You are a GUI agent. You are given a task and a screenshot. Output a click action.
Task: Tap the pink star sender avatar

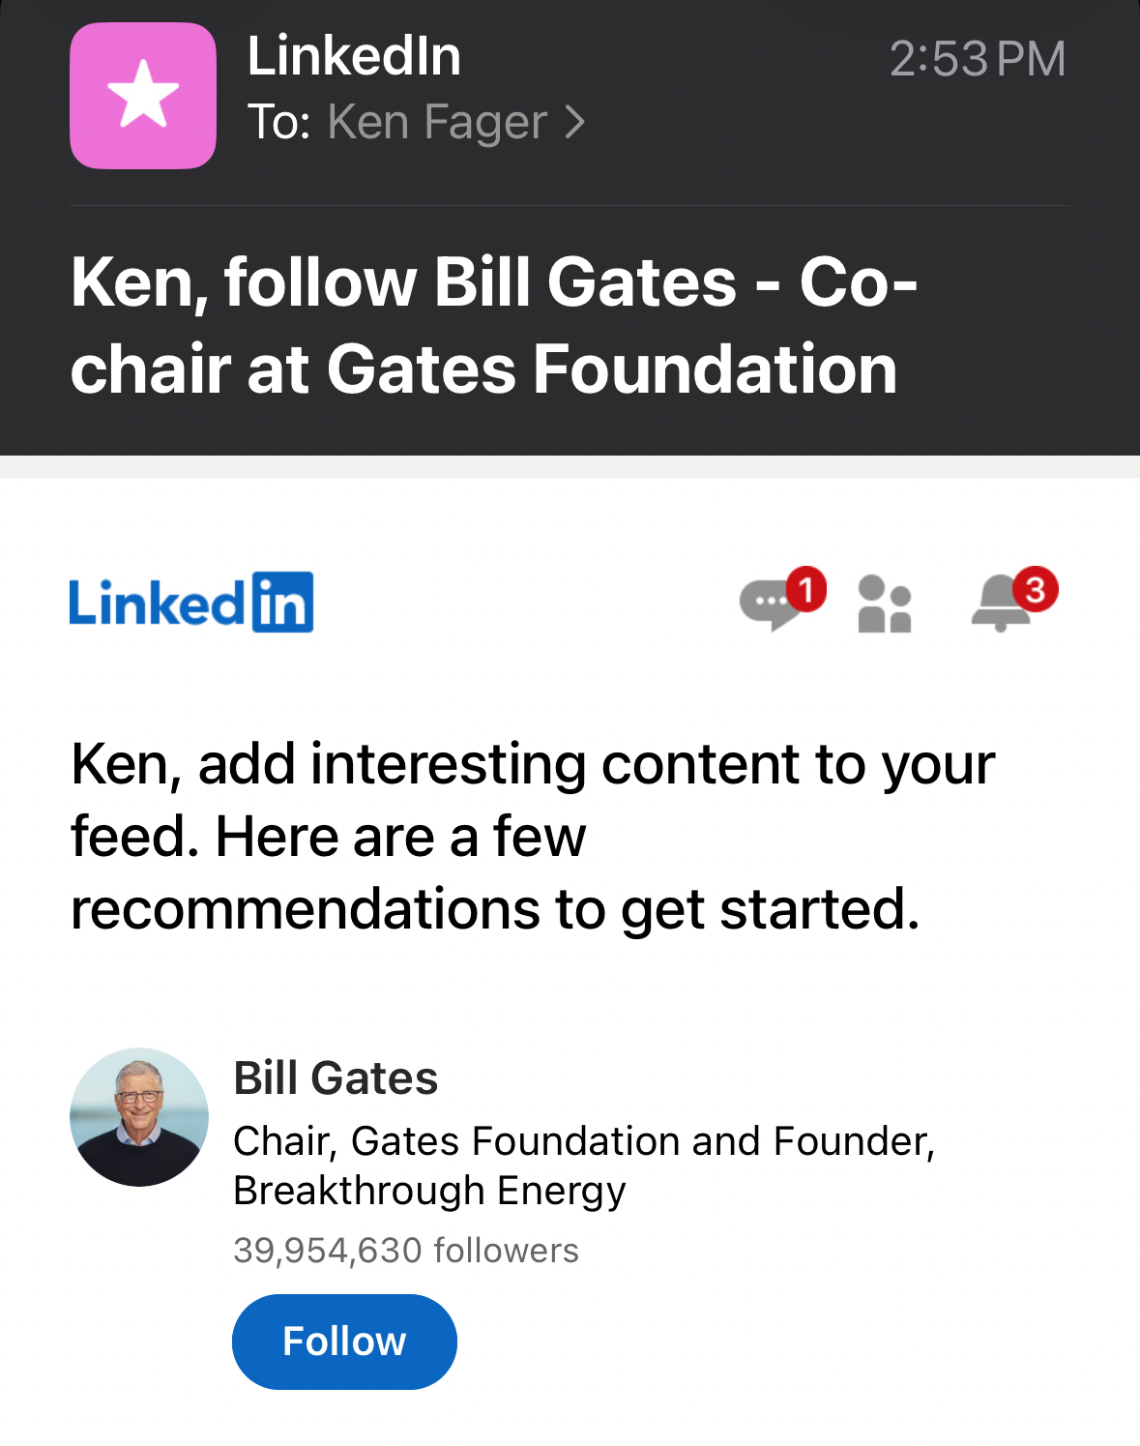pos(143,96)
